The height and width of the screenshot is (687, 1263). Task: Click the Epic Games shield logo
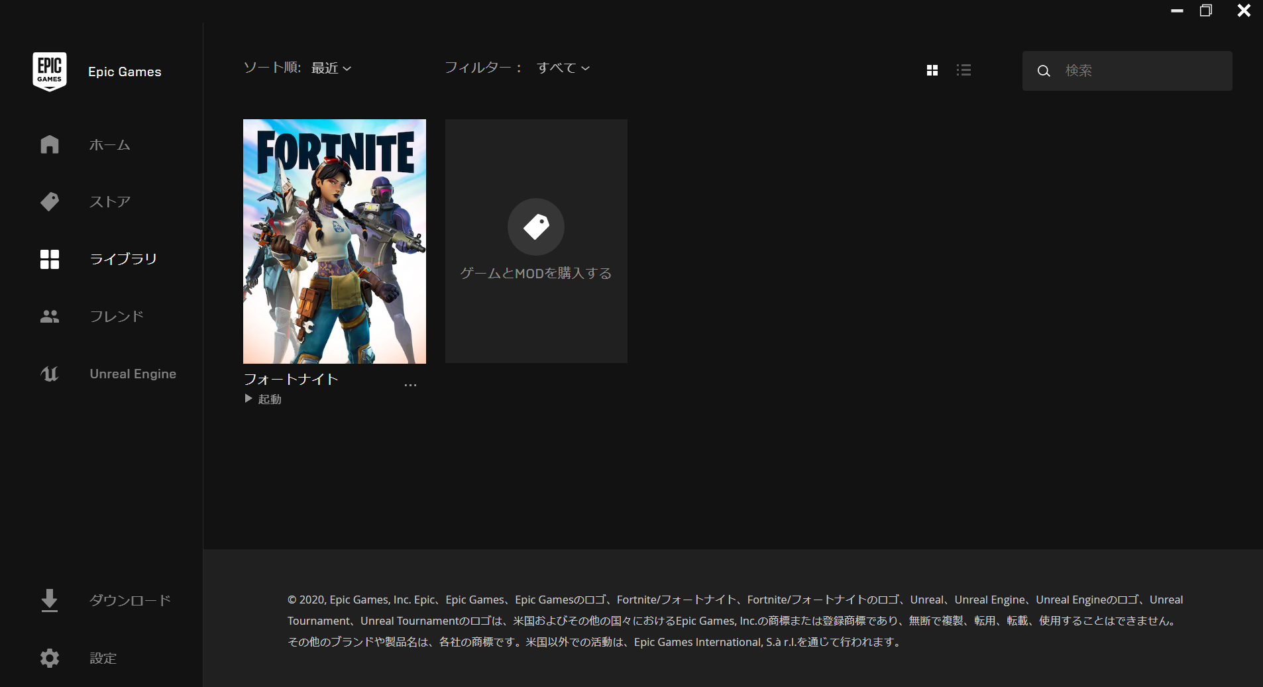(50, 72)
